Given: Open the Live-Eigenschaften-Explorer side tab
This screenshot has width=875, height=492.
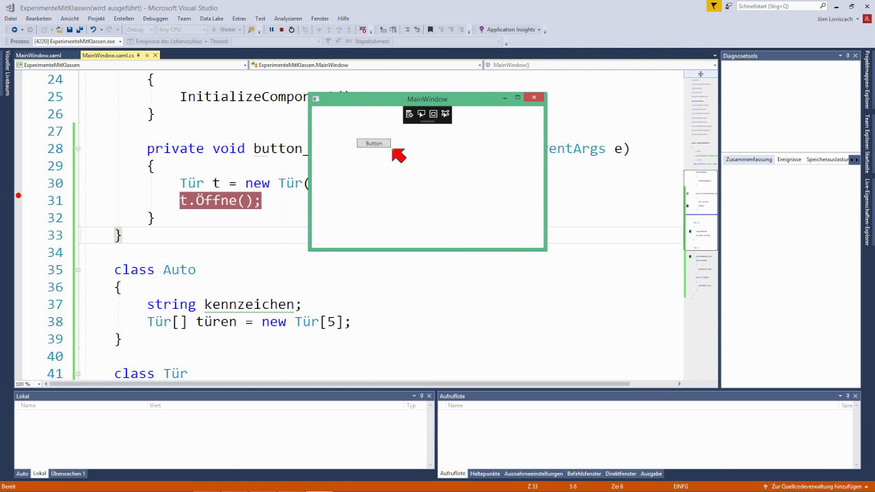Looking at the screenshot, I should 867,212.
